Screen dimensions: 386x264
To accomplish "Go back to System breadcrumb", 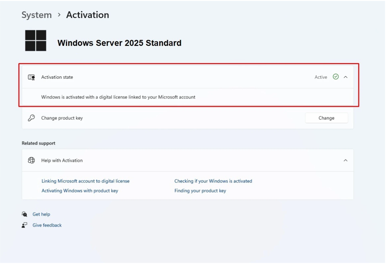I will 36,15.
